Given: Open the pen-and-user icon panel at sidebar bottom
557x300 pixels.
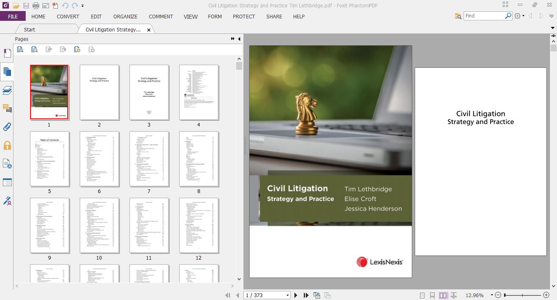Looking at the screenshot, I should (x=7, y=200).
